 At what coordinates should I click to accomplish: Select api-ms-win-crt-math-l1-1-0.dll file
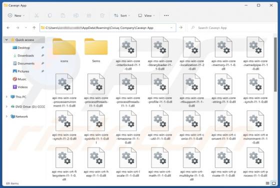pyautogui.click(x=160, y=162)
